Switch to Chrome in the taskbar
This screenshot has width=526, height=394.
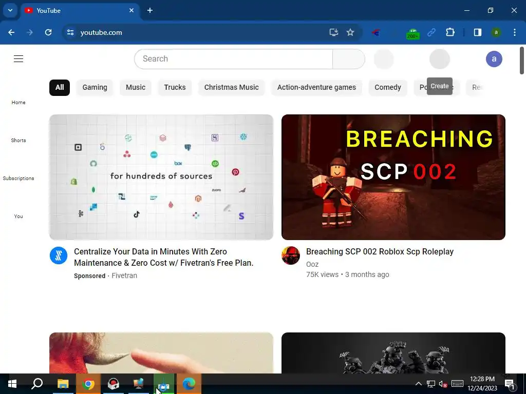pyautogui.click(x=88, y=384)
